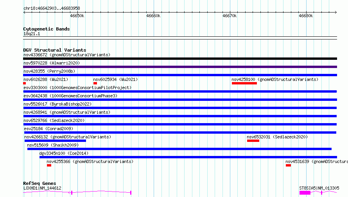Image resolution: width=348 pixels, height=197 pixels.
Task: Click the 18q21.1 cytogenetic band label
Action: [32, 34]
